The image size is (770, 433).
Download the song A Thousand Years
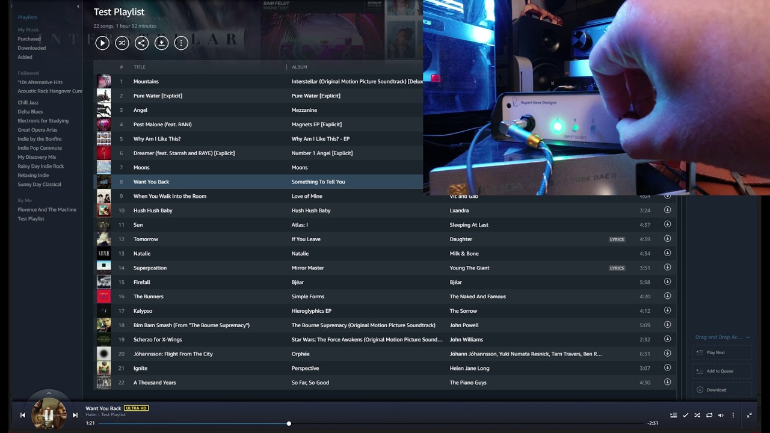coord(667,382)
